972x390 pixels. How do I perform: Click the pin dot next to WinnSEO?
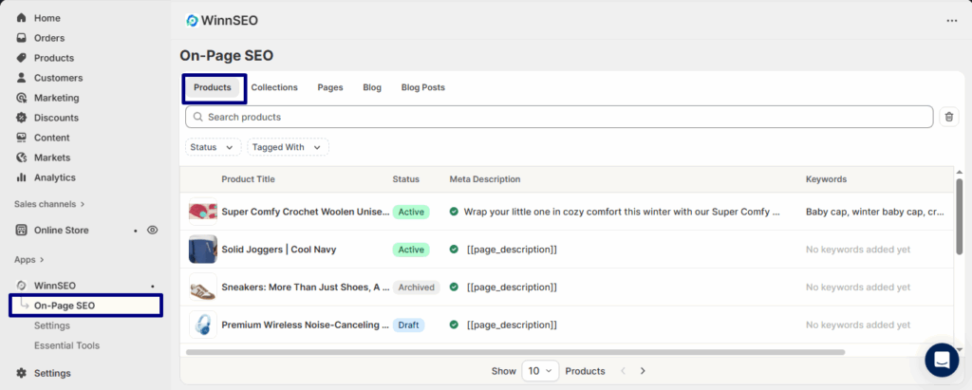[153, 286]
